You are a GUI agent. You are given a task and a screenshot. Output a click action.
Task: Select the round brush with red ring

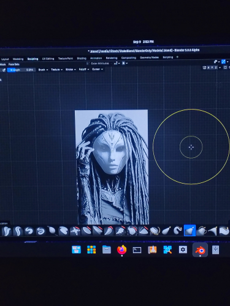pyautogui.click(x=132, y=231)
